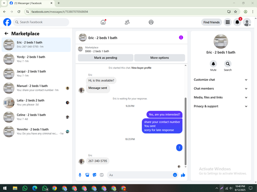The height and width of the screenshot is (192, 257).
Task: Open the Home feed icon
Action: [x=103, y=22]
